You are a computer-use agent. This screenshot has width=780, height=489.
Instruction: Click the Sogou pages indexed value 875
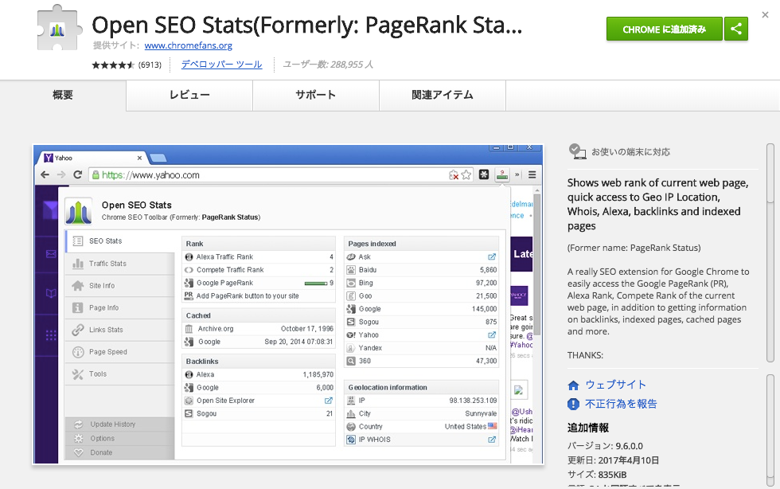(x=491, y=322)
